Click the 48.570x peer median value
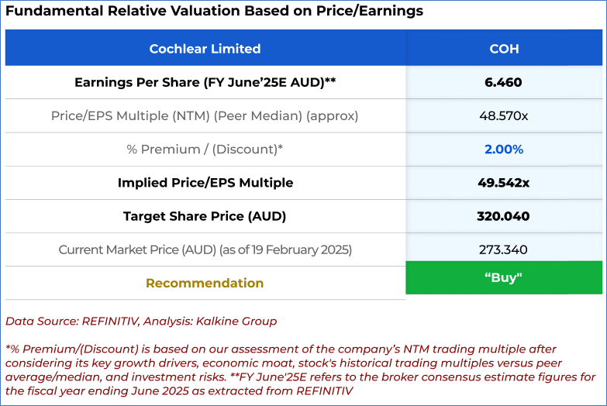The height and width of the screenshot is (406, 607). [x=503, y=116]
